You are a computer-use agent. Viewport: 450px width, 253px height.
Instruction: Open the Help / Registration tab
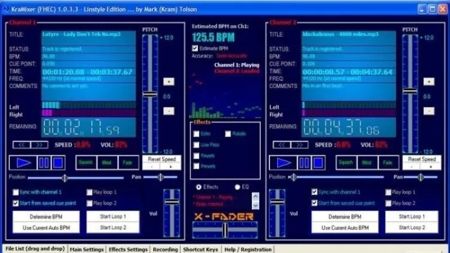tap(248, 249)
